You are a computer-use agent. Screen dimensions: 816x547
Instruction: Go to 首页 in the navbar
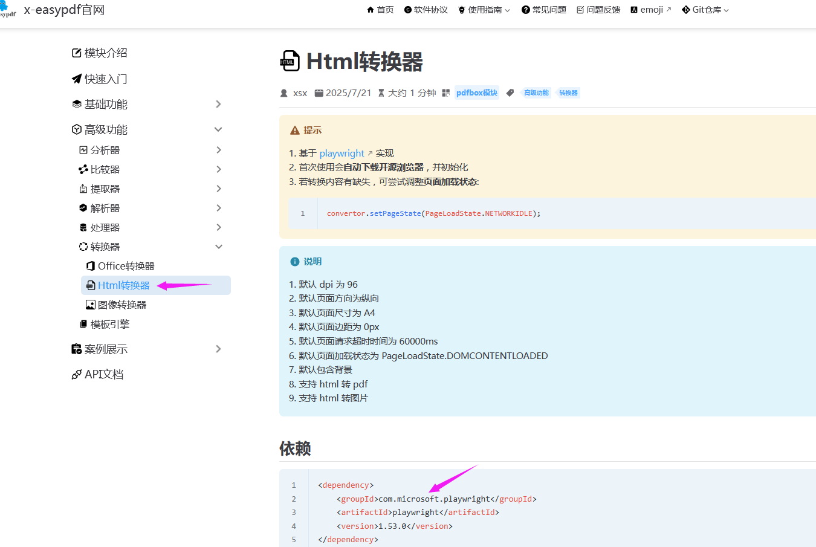(x=380, y=10)
